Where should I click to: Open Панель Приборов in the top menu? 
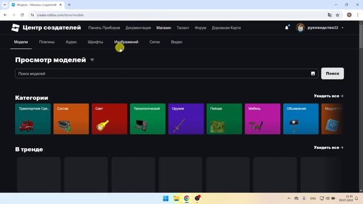(x=104, y=28)
